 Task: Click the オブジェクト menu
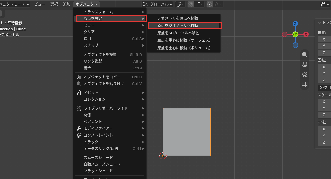[86, 4]
